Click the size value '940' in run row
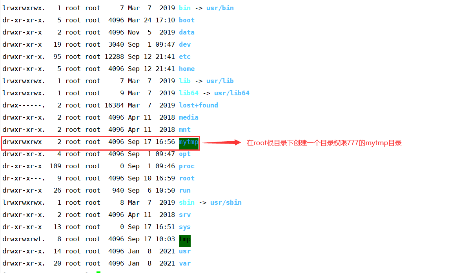Screen dimensions: 459x273 coord(118,191)
